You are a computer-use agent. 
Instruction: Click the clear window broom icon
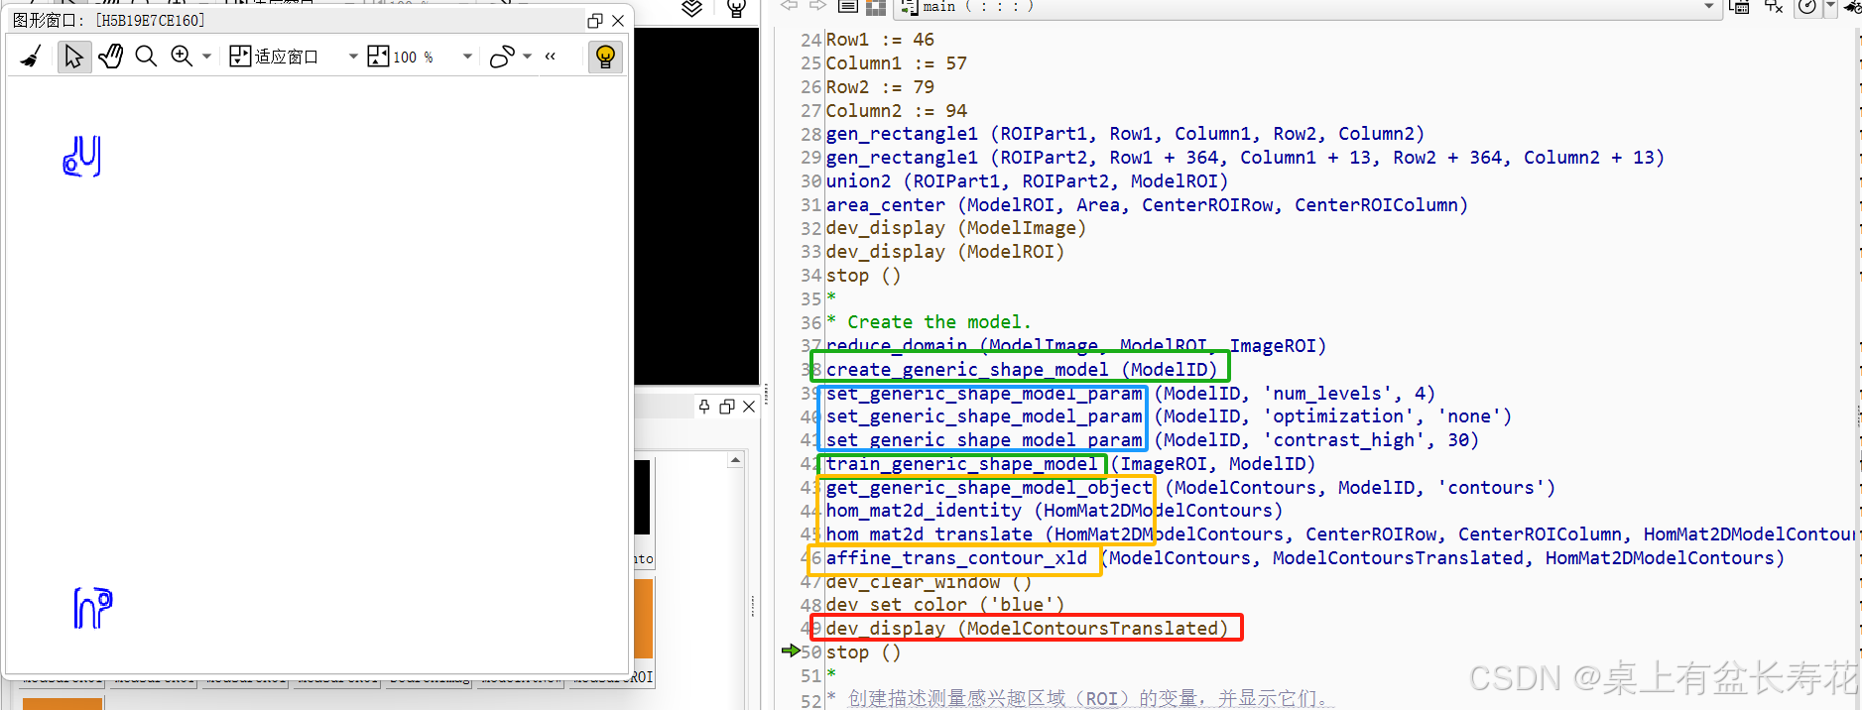pos(31,57)
